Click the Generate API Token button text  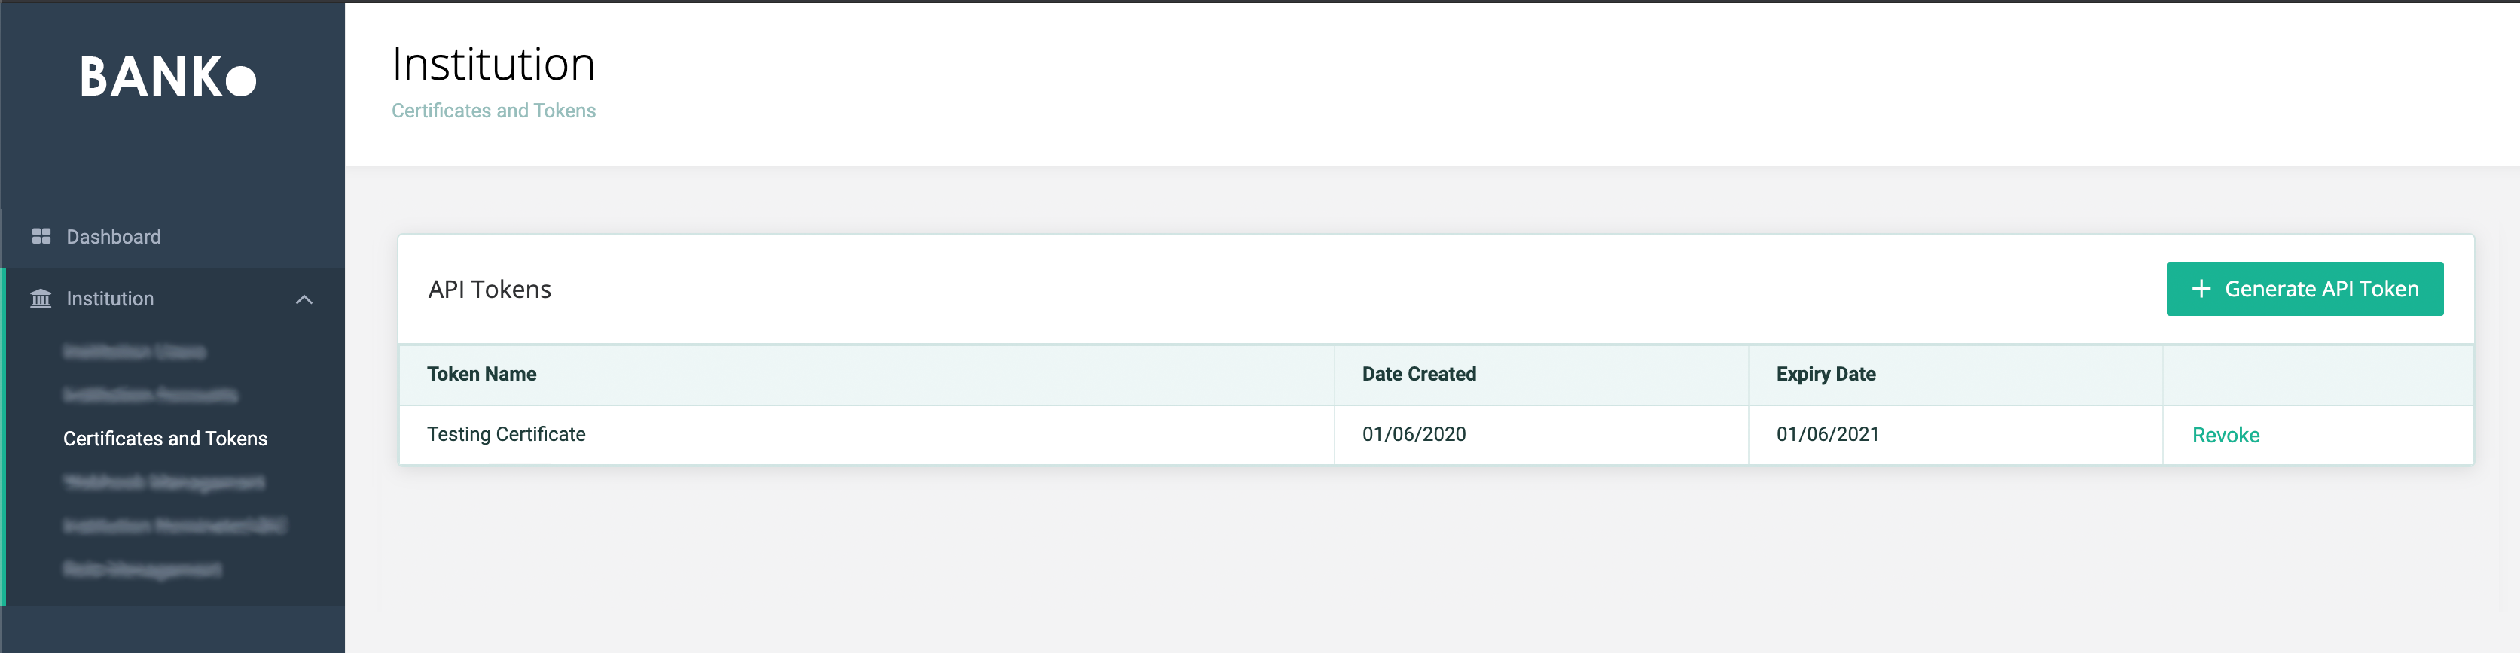coord(2321,290)
